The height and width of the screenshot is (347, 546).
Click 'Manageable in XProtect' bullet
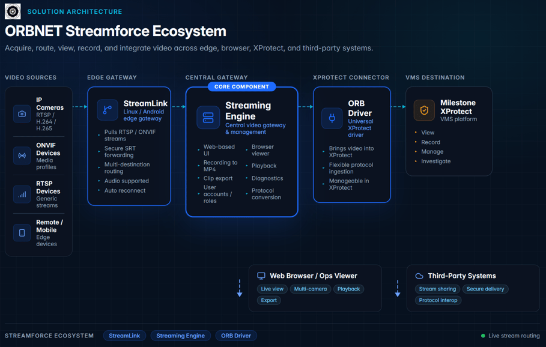point(349,184)
